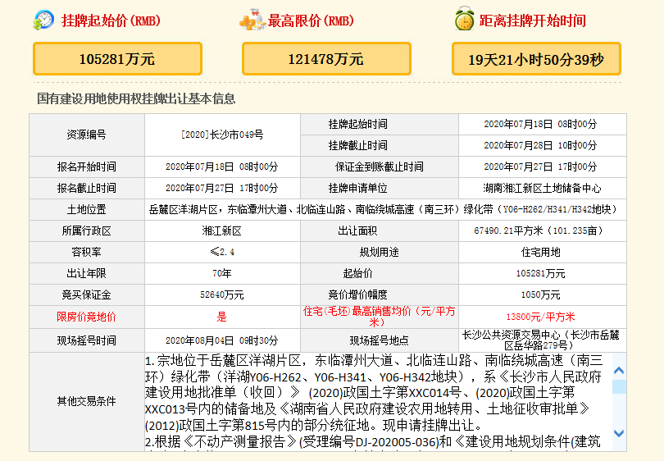Image resolution: width=664 pixels, height=461 pixels.
Task: Select the value 2020年07月18日 08时00分 of 挂牌起始时间
Action: (x=540, y=124)
